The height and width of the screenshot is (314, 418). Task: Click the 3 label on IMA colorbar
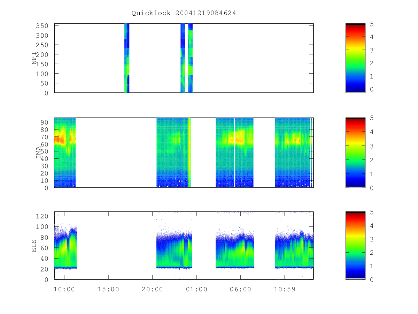(x=371, y=146)
